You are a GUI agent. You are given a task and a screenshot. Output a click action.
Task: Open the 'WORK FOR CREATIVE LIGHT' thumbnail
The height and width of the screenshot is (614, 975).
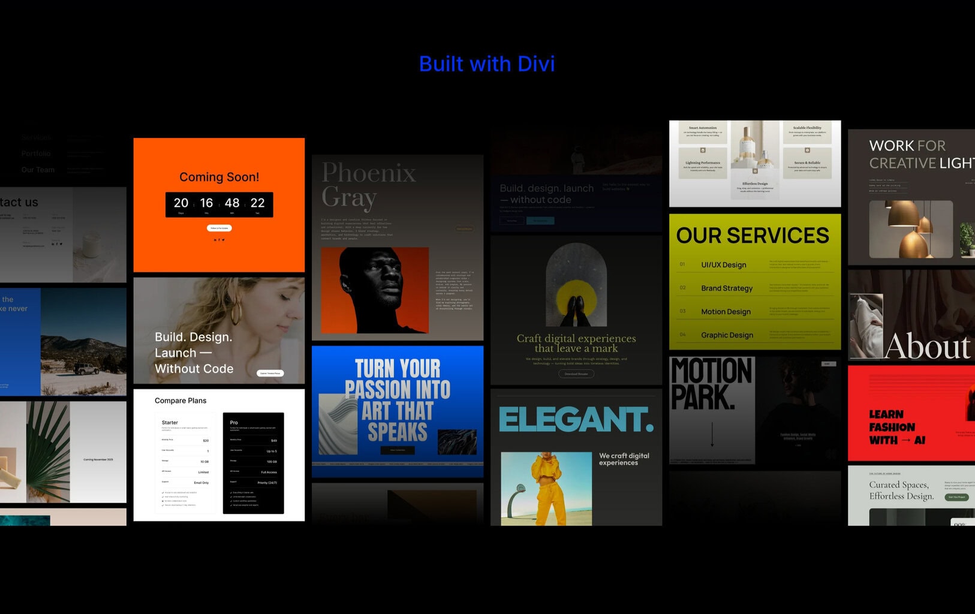(x=911, y=197)
